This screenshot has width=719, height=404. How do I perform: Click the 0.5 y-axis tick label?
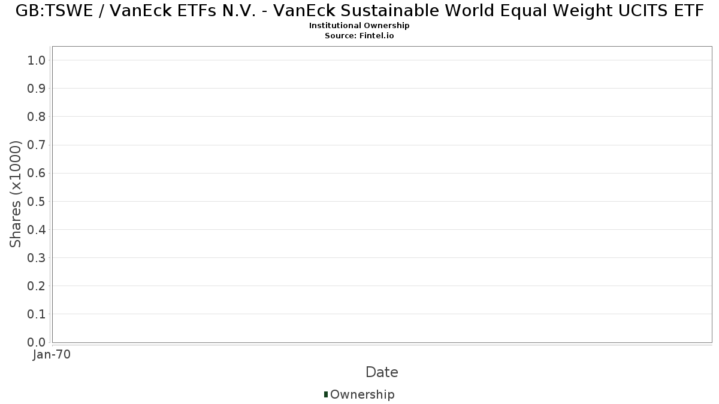pos(37,201)
